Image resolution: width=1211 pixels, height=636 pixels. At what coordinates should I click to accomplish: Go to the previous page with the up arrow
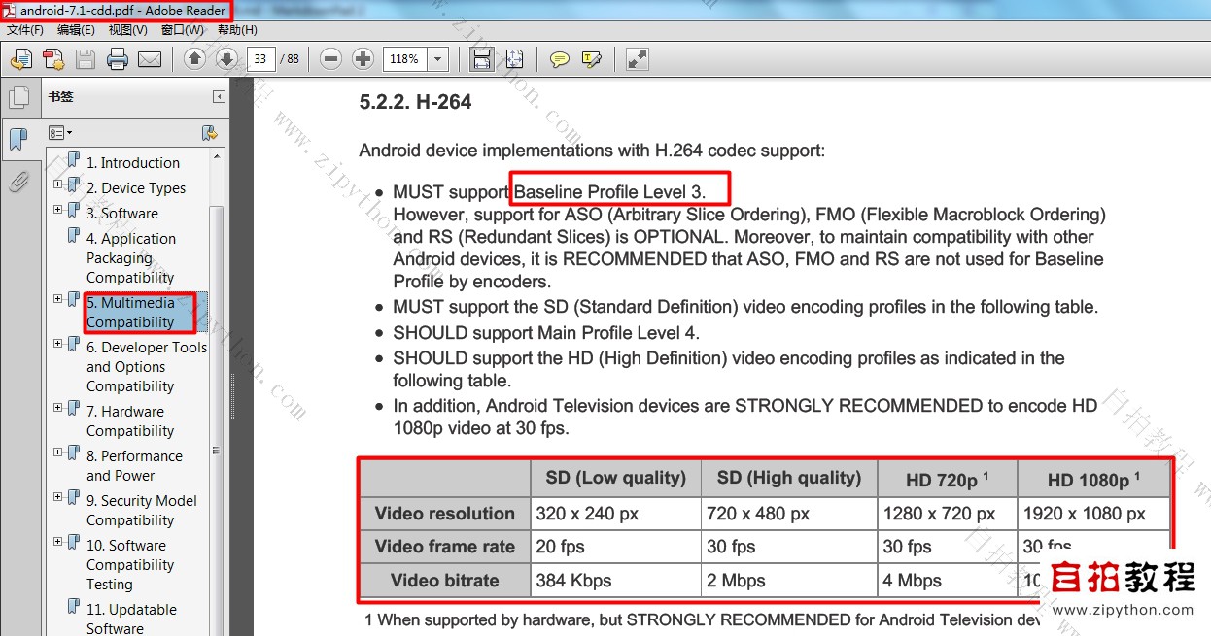pos(194,58)
